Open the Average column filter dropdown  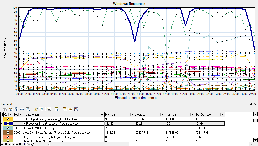click(x=162, y=115)
